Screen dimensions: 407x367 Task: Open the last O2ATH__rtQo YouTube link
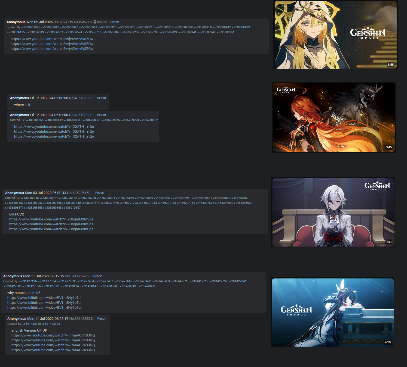54,137
